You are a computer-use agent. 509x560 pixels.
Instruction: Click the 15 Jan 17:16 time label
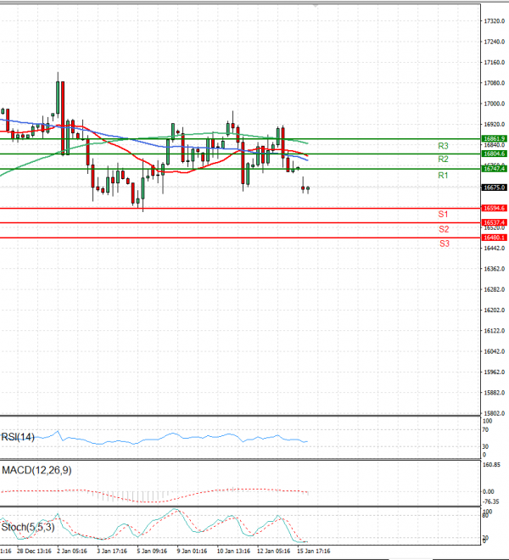(x=313, y=551)
